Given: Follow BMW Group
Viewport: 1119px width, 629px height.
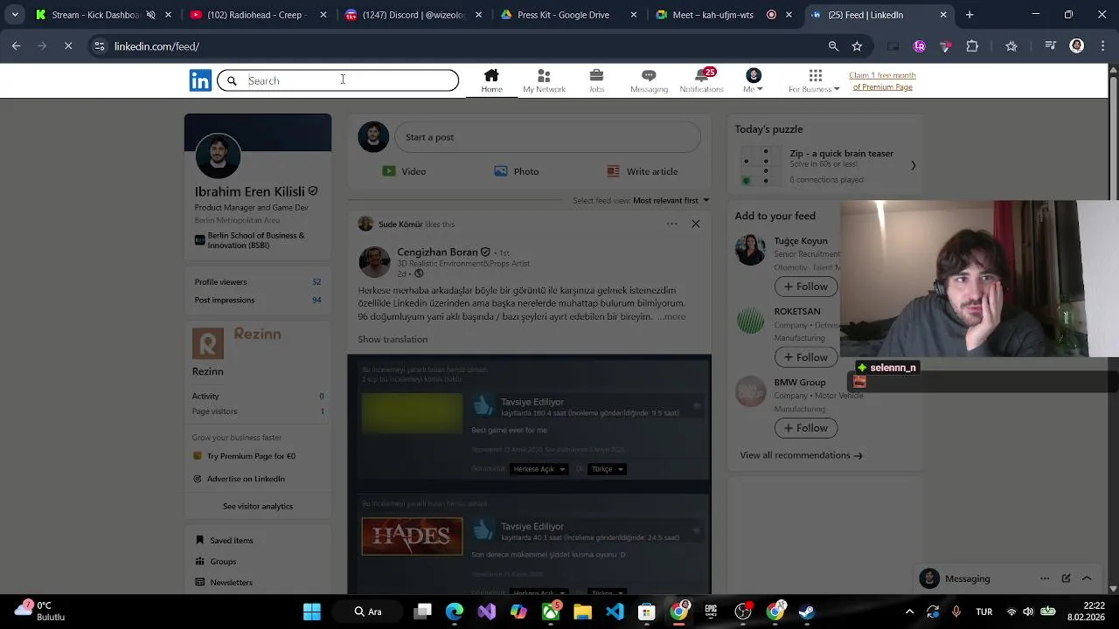Looking at the screenshot, I should [x=806, y=428].
